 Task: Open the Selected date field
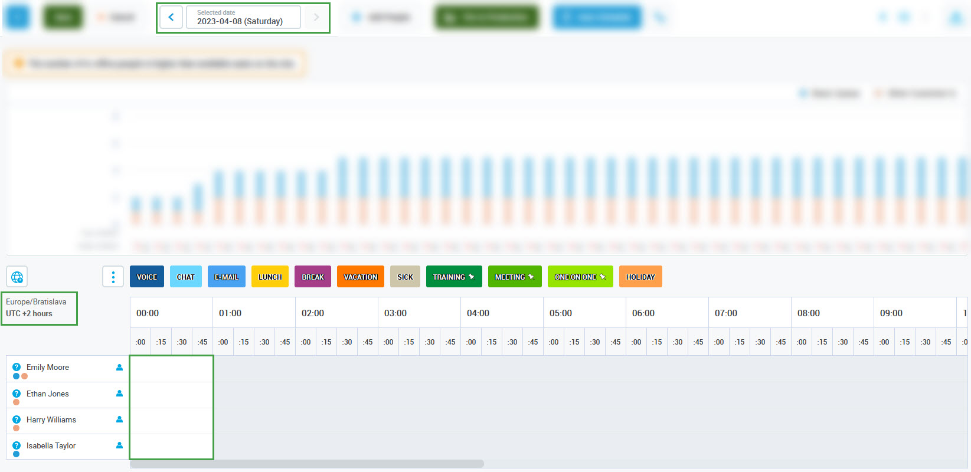(243, 17)
